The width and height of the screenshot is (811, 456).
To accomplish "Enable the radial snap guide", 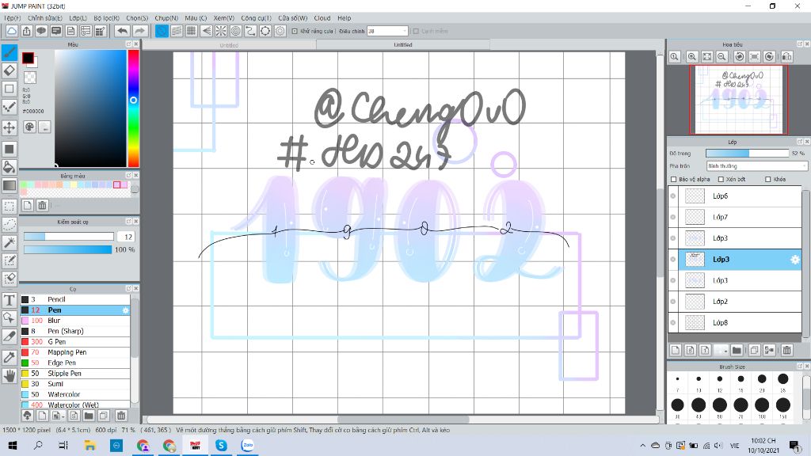I will click(x=221, y=31).
